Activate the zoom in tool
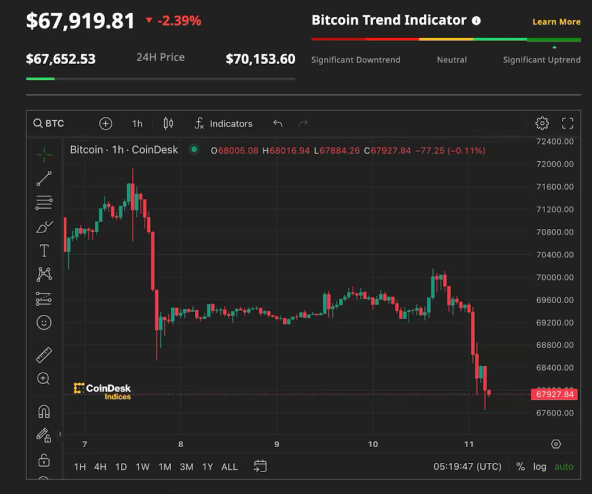This screenshot has height=494, width=592. pyautogui.click(x=44, y=379)
